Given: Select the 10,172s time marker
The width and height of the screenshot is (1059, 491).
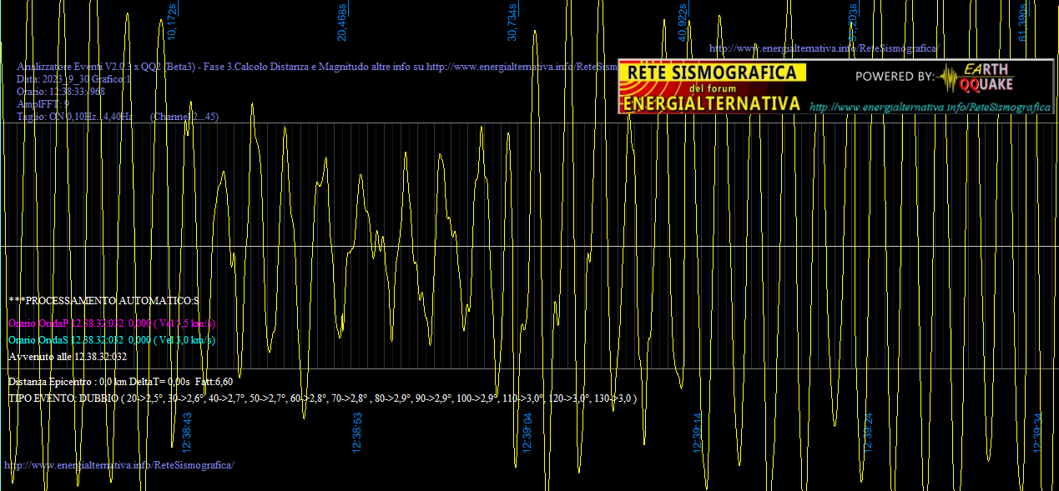Looking at the screenshot, I should tap(172, 22).
